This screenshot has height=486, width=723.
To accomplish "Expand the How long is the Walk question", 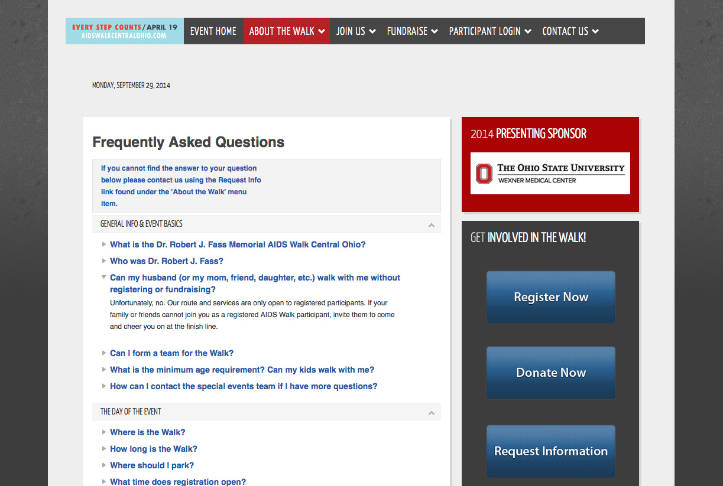I will pos(153,449).
